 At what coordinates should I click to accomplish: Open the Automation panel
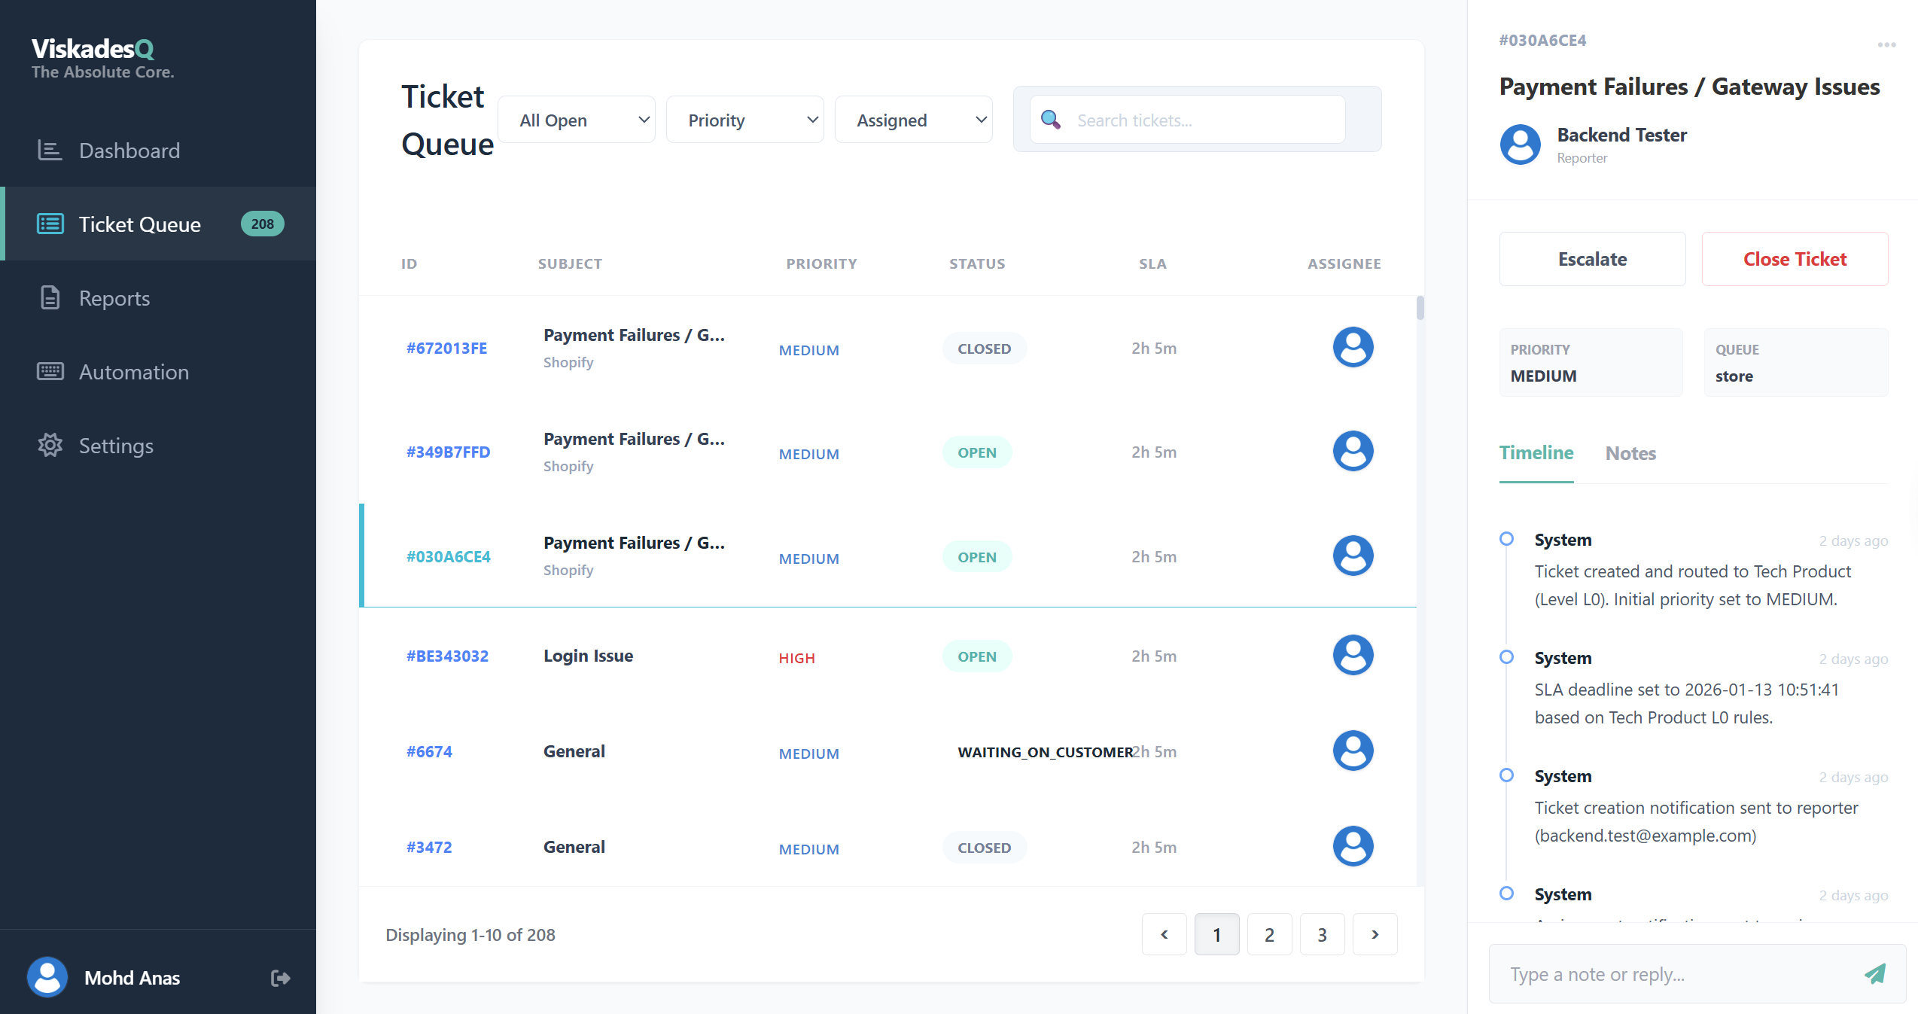pos(133,372)
